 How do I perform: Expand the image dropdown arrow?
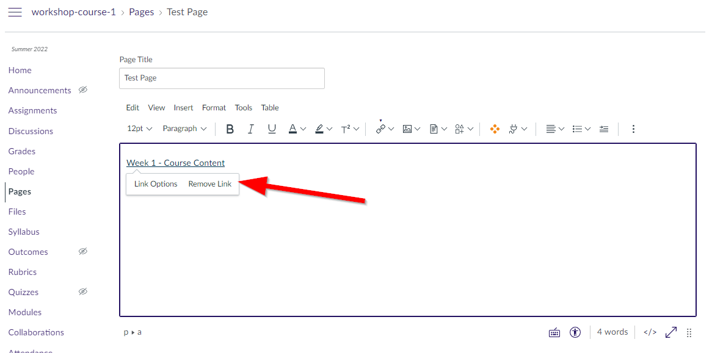(x=418, y=129)
